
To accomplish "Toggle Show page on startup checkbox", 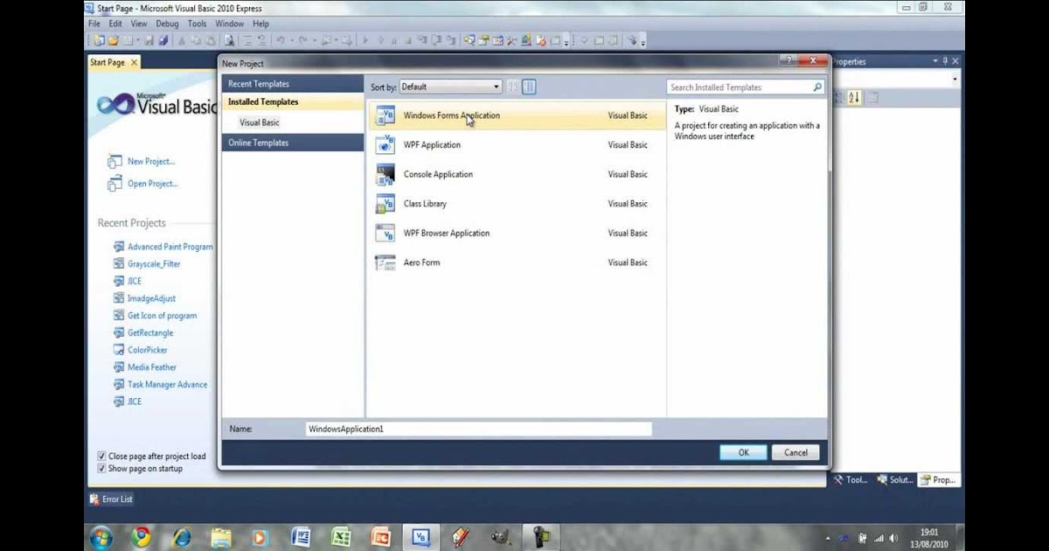I will pos(101,469).
